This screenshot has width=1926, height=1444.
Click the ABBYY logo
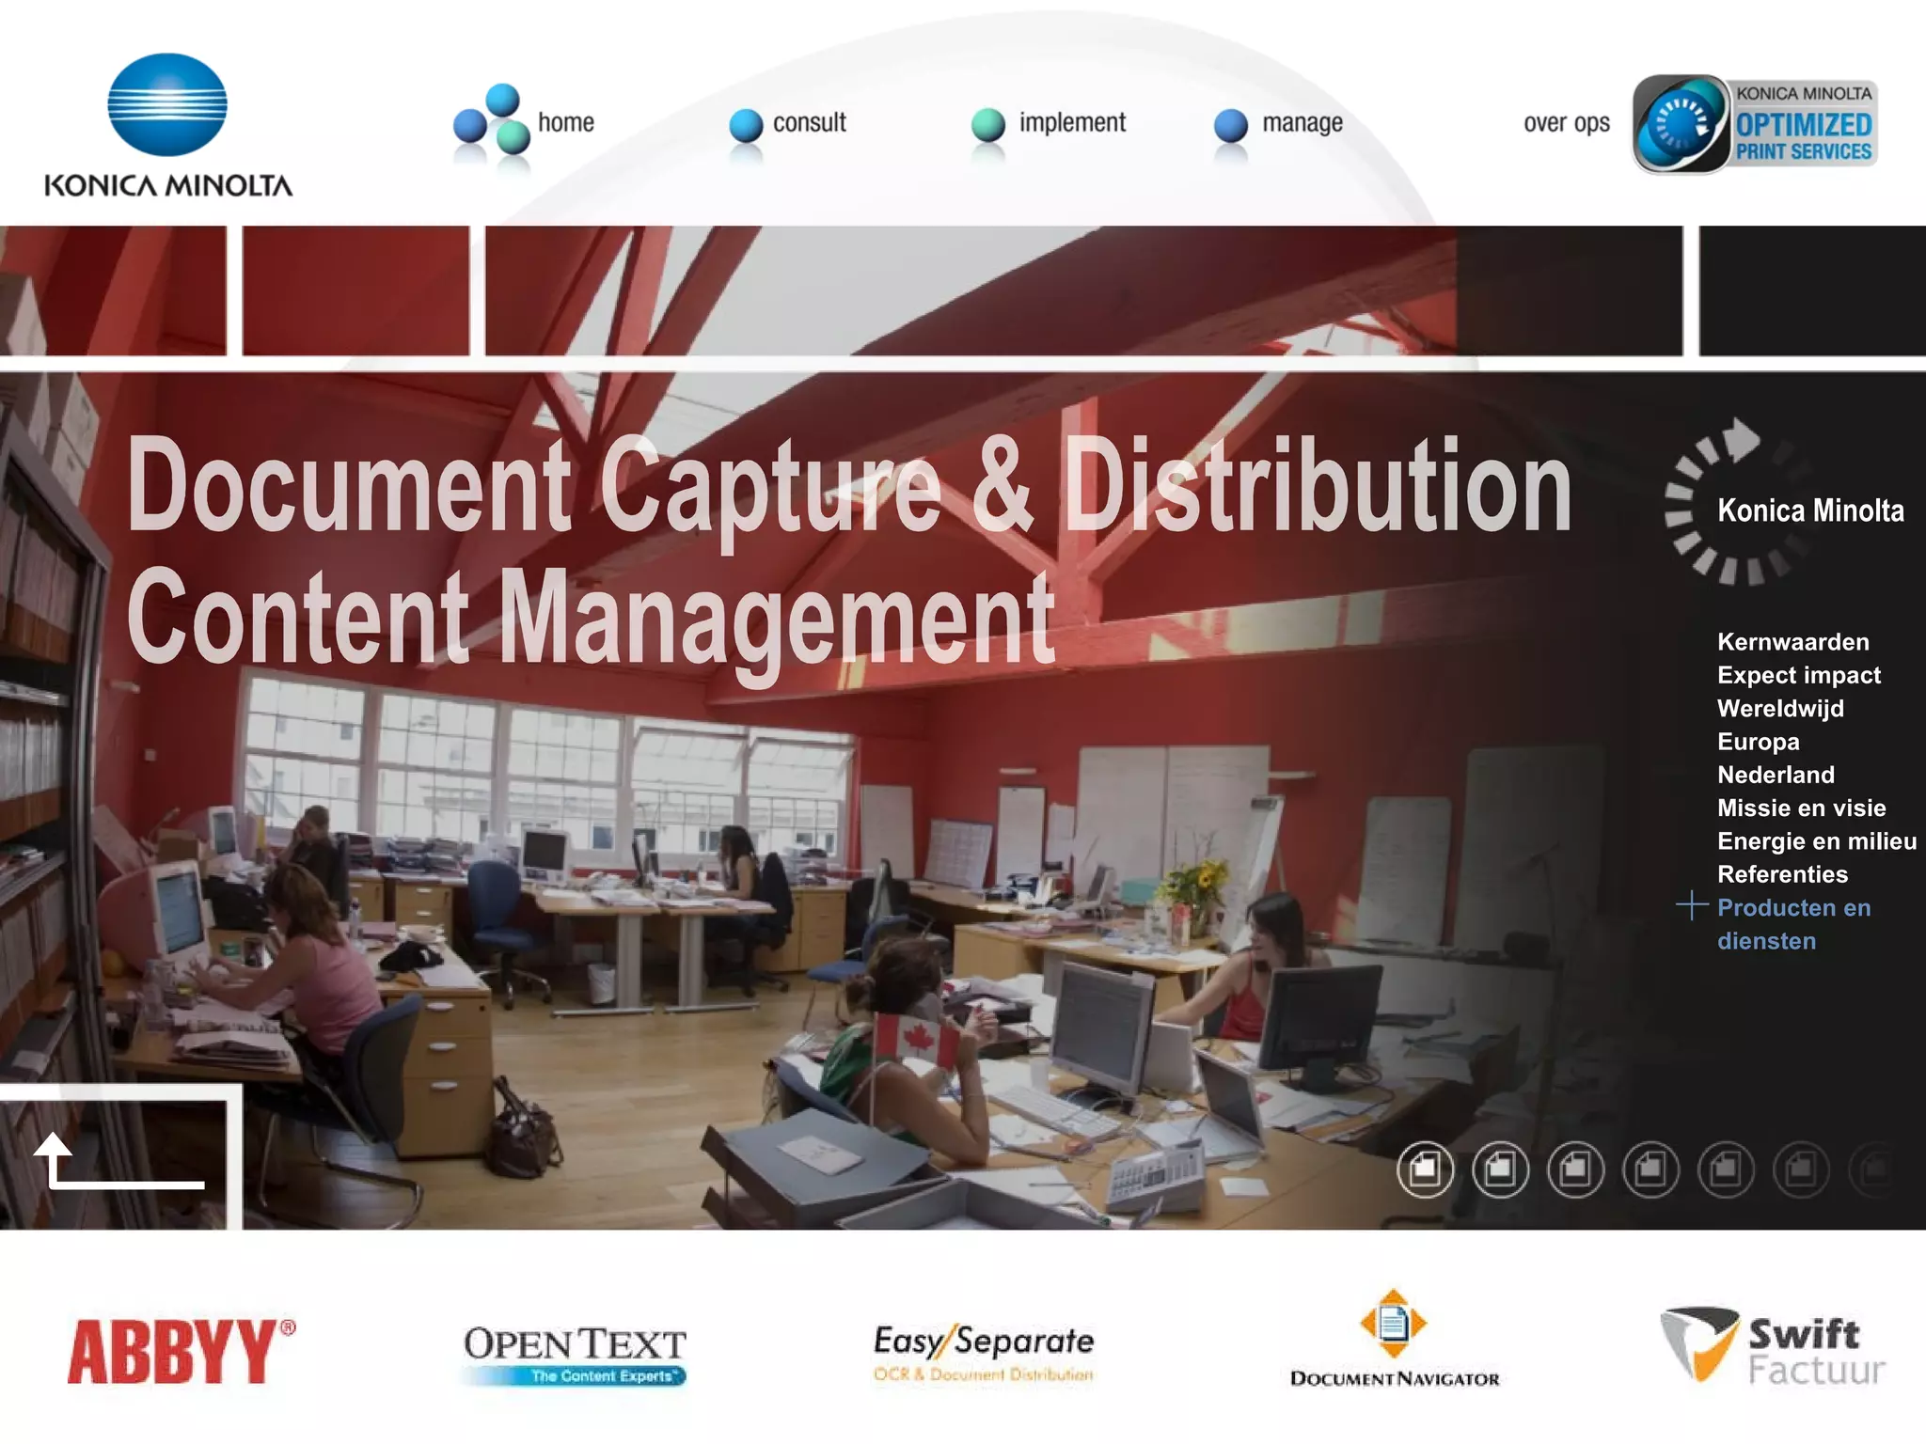182,1351
